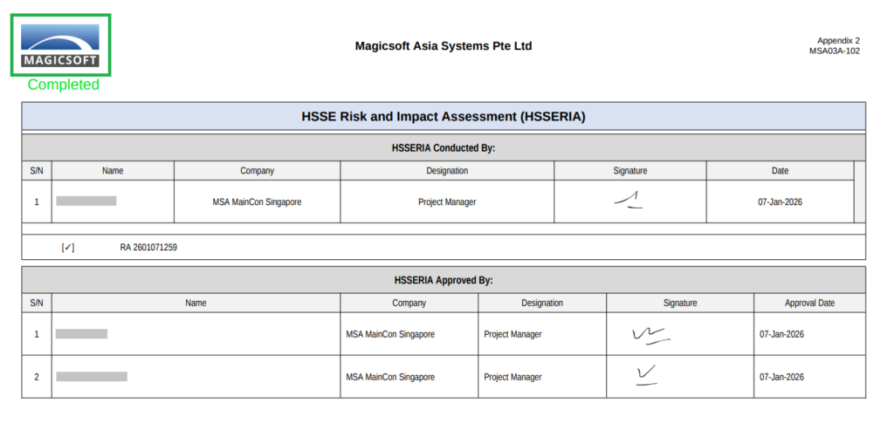The width and height of the screenshot is (894, 444).
Task: Select the redacted name in the Conducted By row
Action: click(86, 202)
